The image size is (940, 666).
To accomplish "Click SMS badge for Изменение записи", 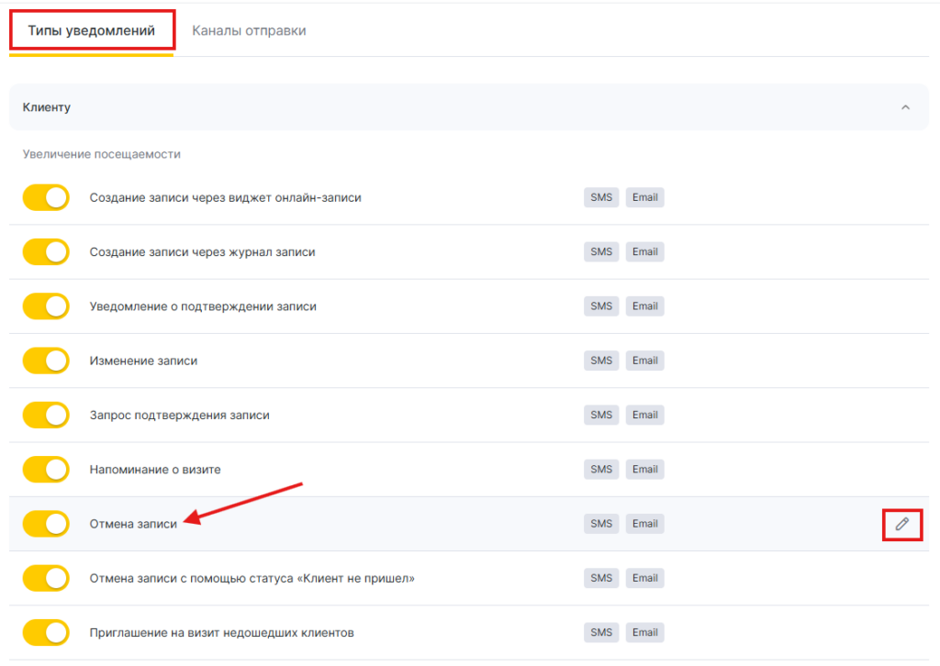I will point(601,361).
